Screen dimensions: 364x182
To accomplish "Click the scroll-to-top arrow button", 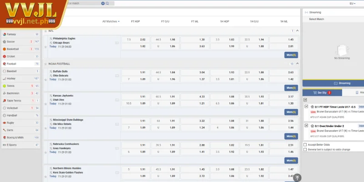I will (x=297, y=178).
